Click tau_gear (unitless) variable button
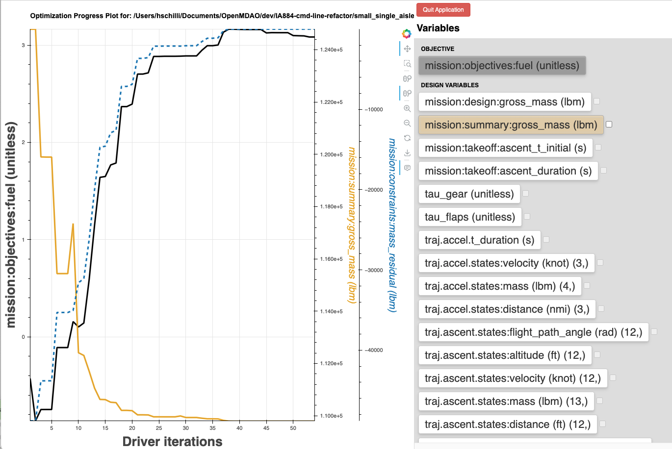The width and height of the screenshot is (672, 449). coord(469,194)
